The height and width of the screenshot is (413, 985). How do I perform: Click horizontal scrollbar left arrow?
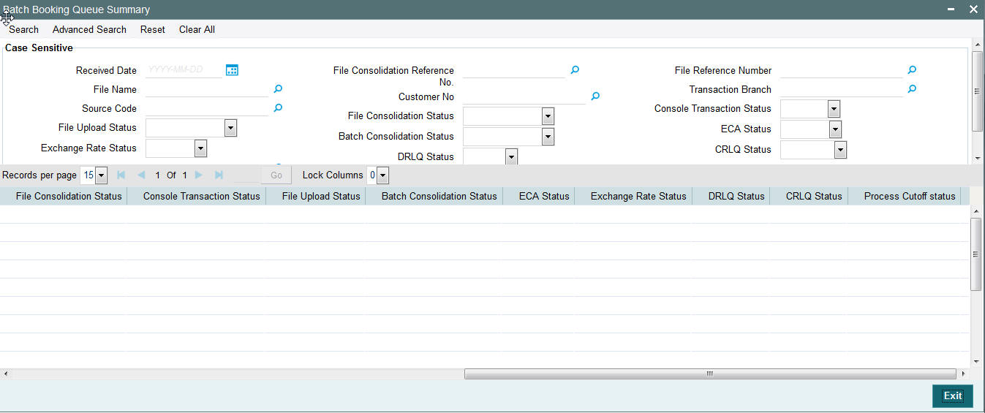point(6,374)
